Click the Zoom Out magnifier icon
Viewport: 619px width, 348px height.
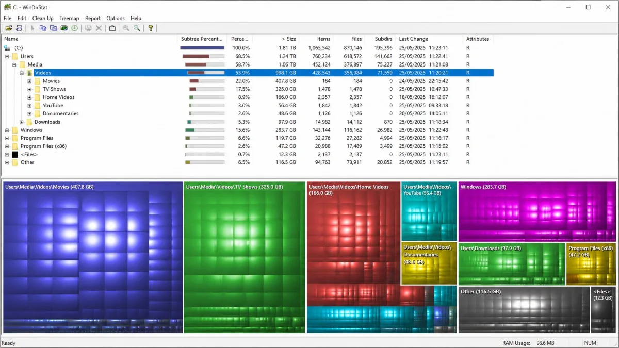tap(137, 28)
